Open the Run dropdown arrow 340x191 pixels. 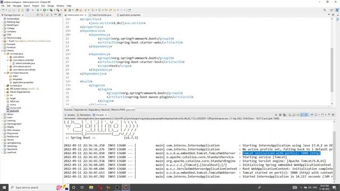47,10
